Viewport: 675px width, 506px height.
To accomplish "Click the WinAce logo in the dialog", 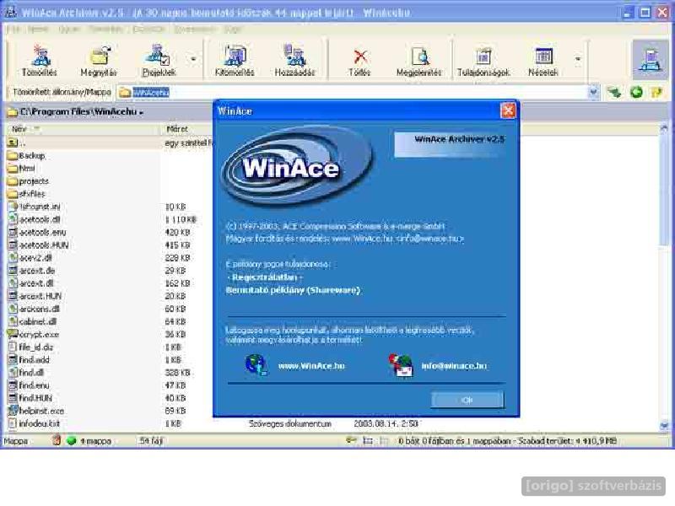I will [x=296, y=168].
